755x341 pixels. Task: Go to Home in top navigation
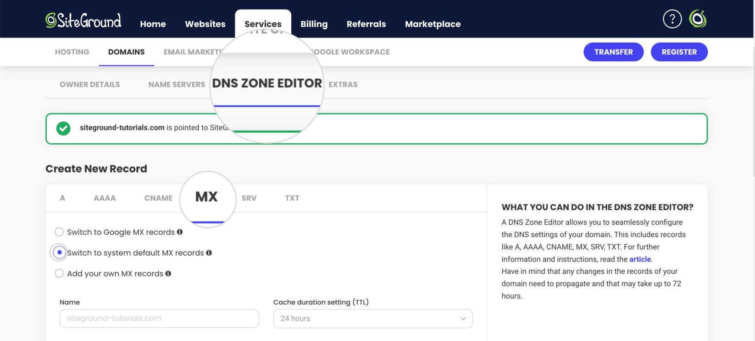coord(153,24)
